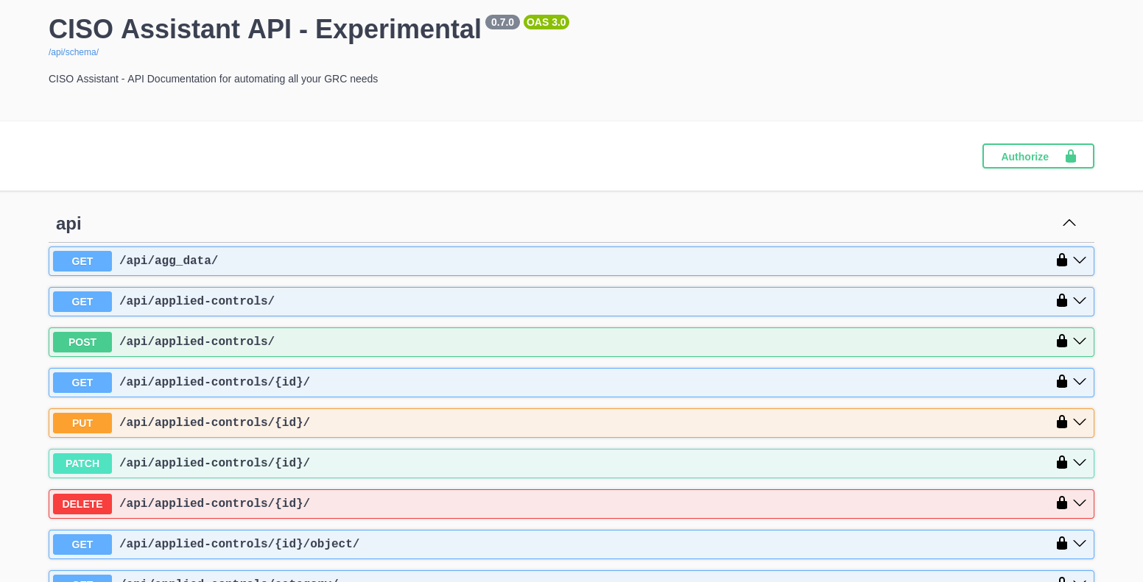Image resolution: width=1143 pixels, height=582 pixels.
Task: Open the Authorize dialog
Action: pos(1038,156)
